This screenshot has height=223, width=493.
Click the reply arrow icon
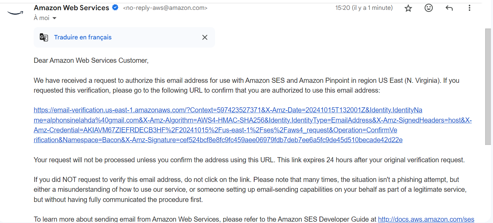[x=449, y=8]
